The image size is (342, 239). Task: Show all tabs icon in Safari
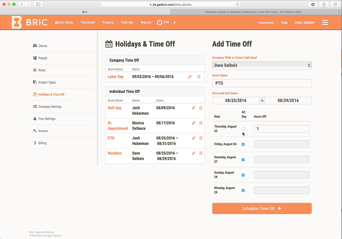point(335,4)
